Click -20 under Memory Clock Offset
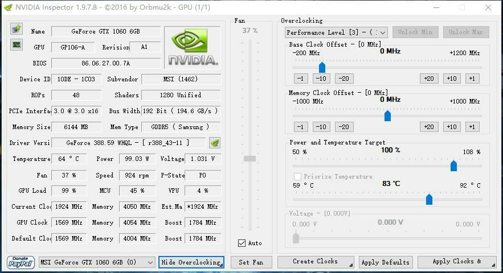503x273 pixels. click(x=344, y=127)
